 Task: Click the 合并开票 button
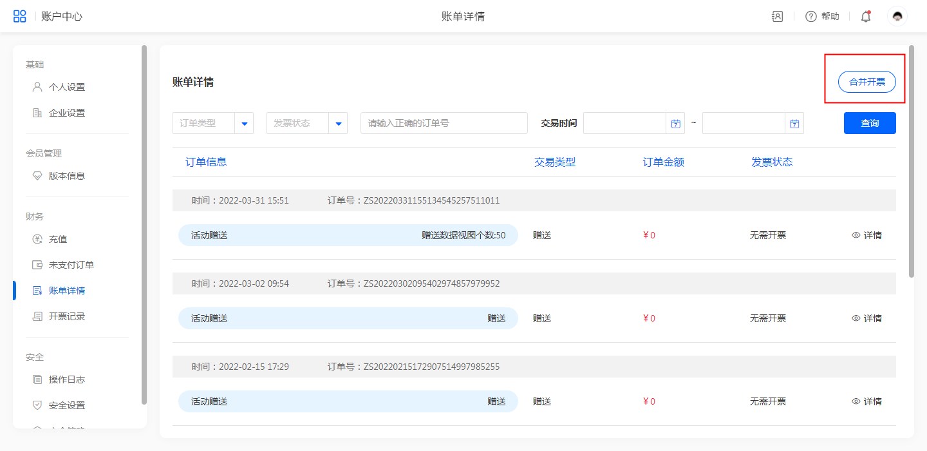pyautogui.click(x=866, y=82)
